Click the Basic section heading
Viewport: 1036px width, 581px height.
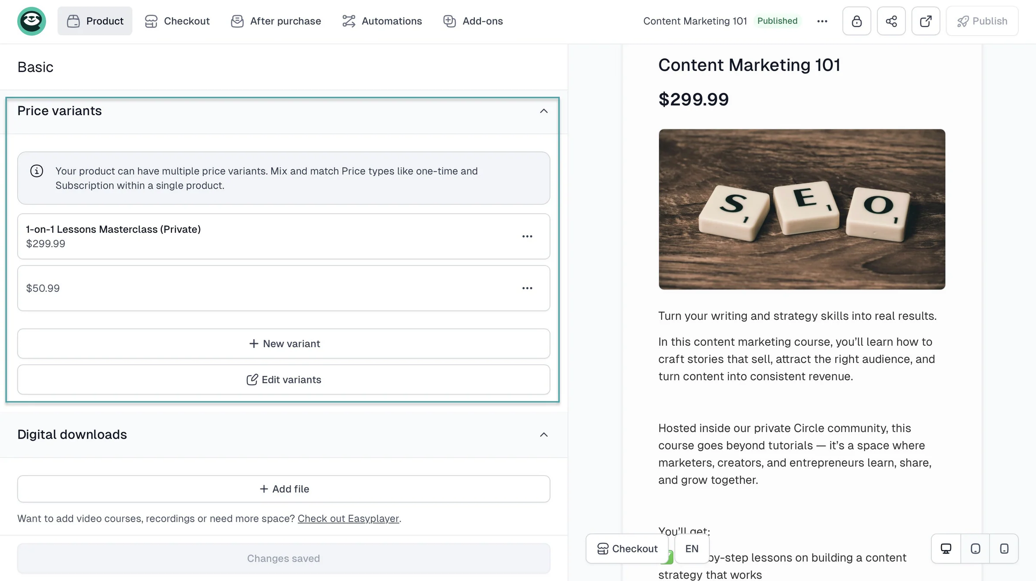35,67
